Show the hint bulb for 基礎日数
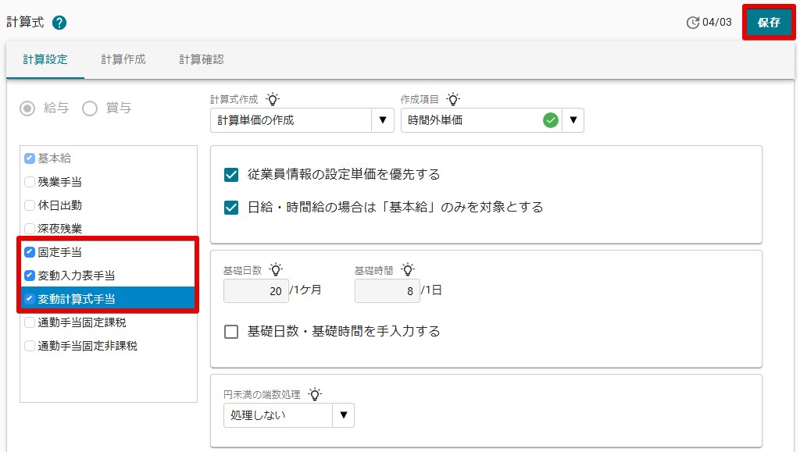 click(x=276, y=269)
